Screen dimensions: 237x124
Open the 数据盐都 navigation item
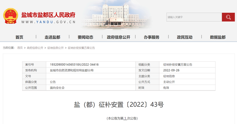point(218,37)
